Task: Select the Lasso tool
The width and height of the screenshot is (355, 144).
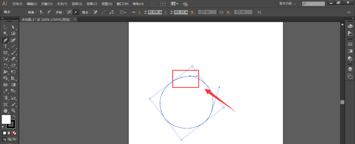Action: (x=13, y=34)
